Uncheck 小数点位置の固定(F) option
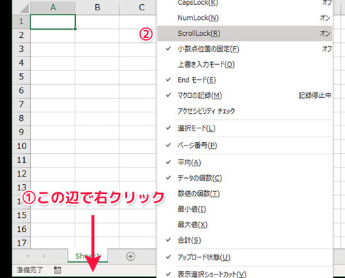This screenshot has width=345, height=278. tap(244, 49)
